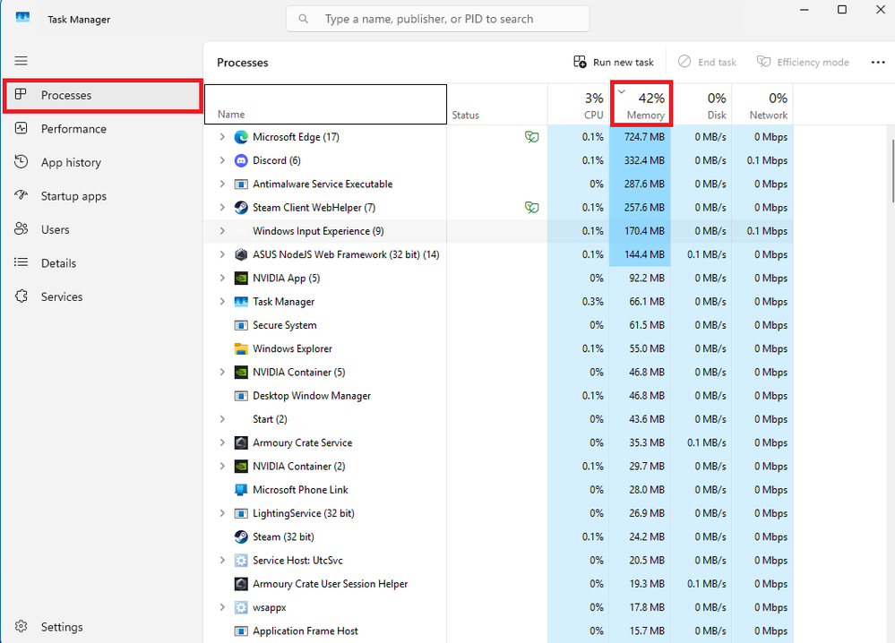Click the Microsoft Phone Link icon
Image resolution: width=895 pixels, height=643 pixels.
point(241,490)
